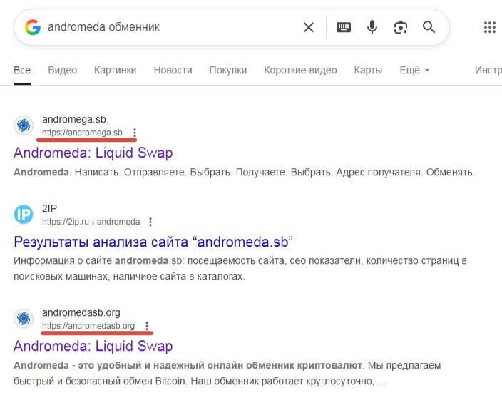Open three-dot menu next to 2ip.ru result

pos(150,222)
